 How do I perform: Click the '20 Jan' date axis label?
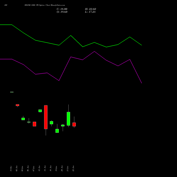62,169
